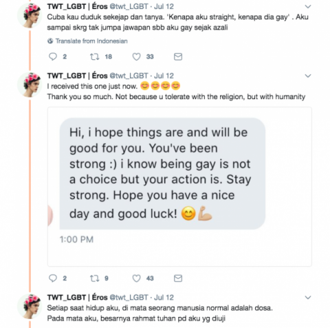This screenshot has height=328, width=330.
Task: Send first tweet via direct message envelope
Action: pos(178,57)
